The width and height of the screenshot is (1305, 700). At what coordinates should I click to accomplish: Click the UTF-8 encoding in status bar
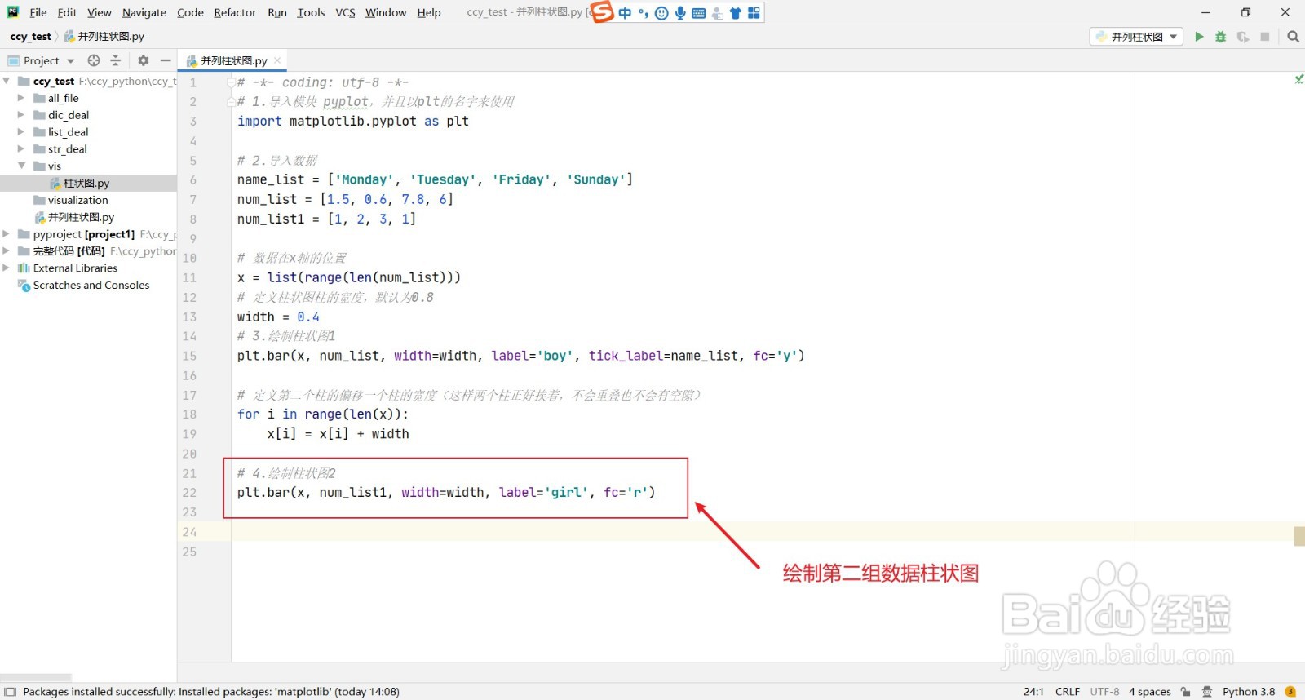coord(1105,692)
